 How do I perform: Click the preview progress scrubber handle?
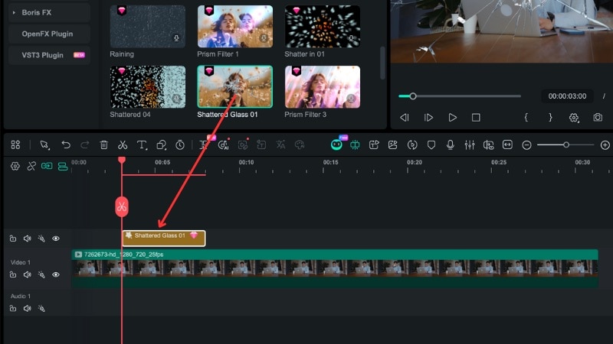413,96
